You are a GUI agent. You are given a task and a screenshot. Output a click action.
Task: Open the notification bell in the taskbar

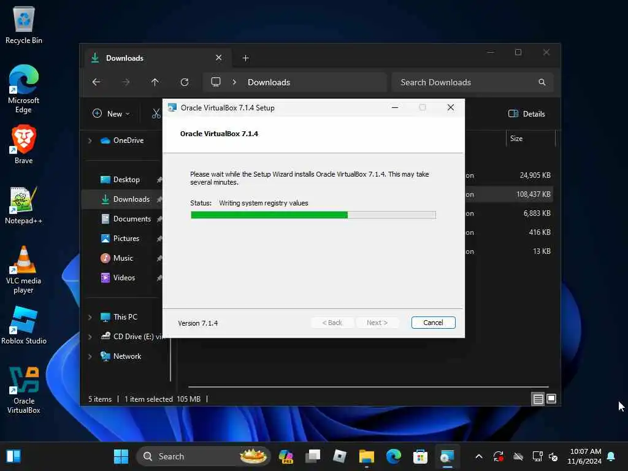click(611, 456)
